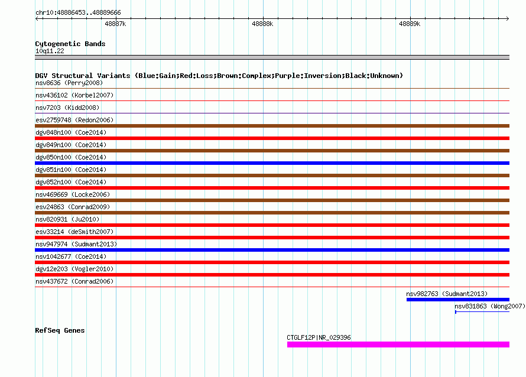Click the red dgv848n100 (Coe2014) loss bar
The image size is (526, 377).
pyautogui.click(x=272, y=138)
